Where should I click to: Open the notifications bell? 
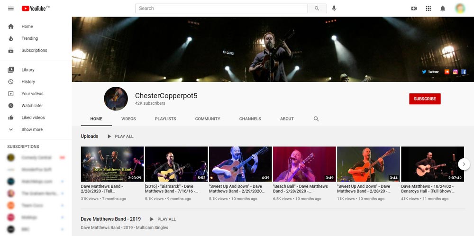pyautogui.click(x=443, y=9)
